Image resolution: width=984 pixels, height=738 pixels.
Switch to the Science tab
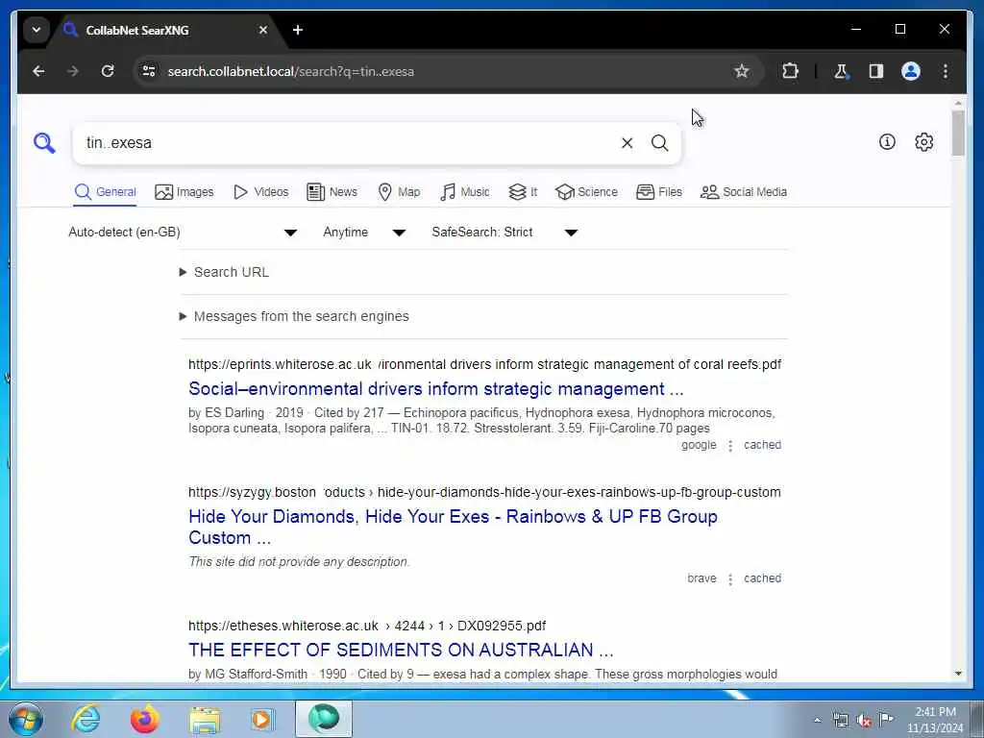587,192
